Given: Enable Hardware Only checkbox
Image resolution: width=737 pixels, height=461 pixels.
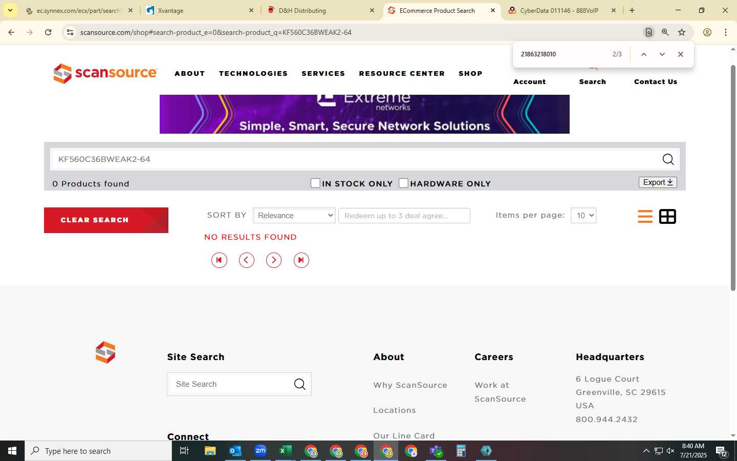Looking at the screenshot, I should click(403, 183).
